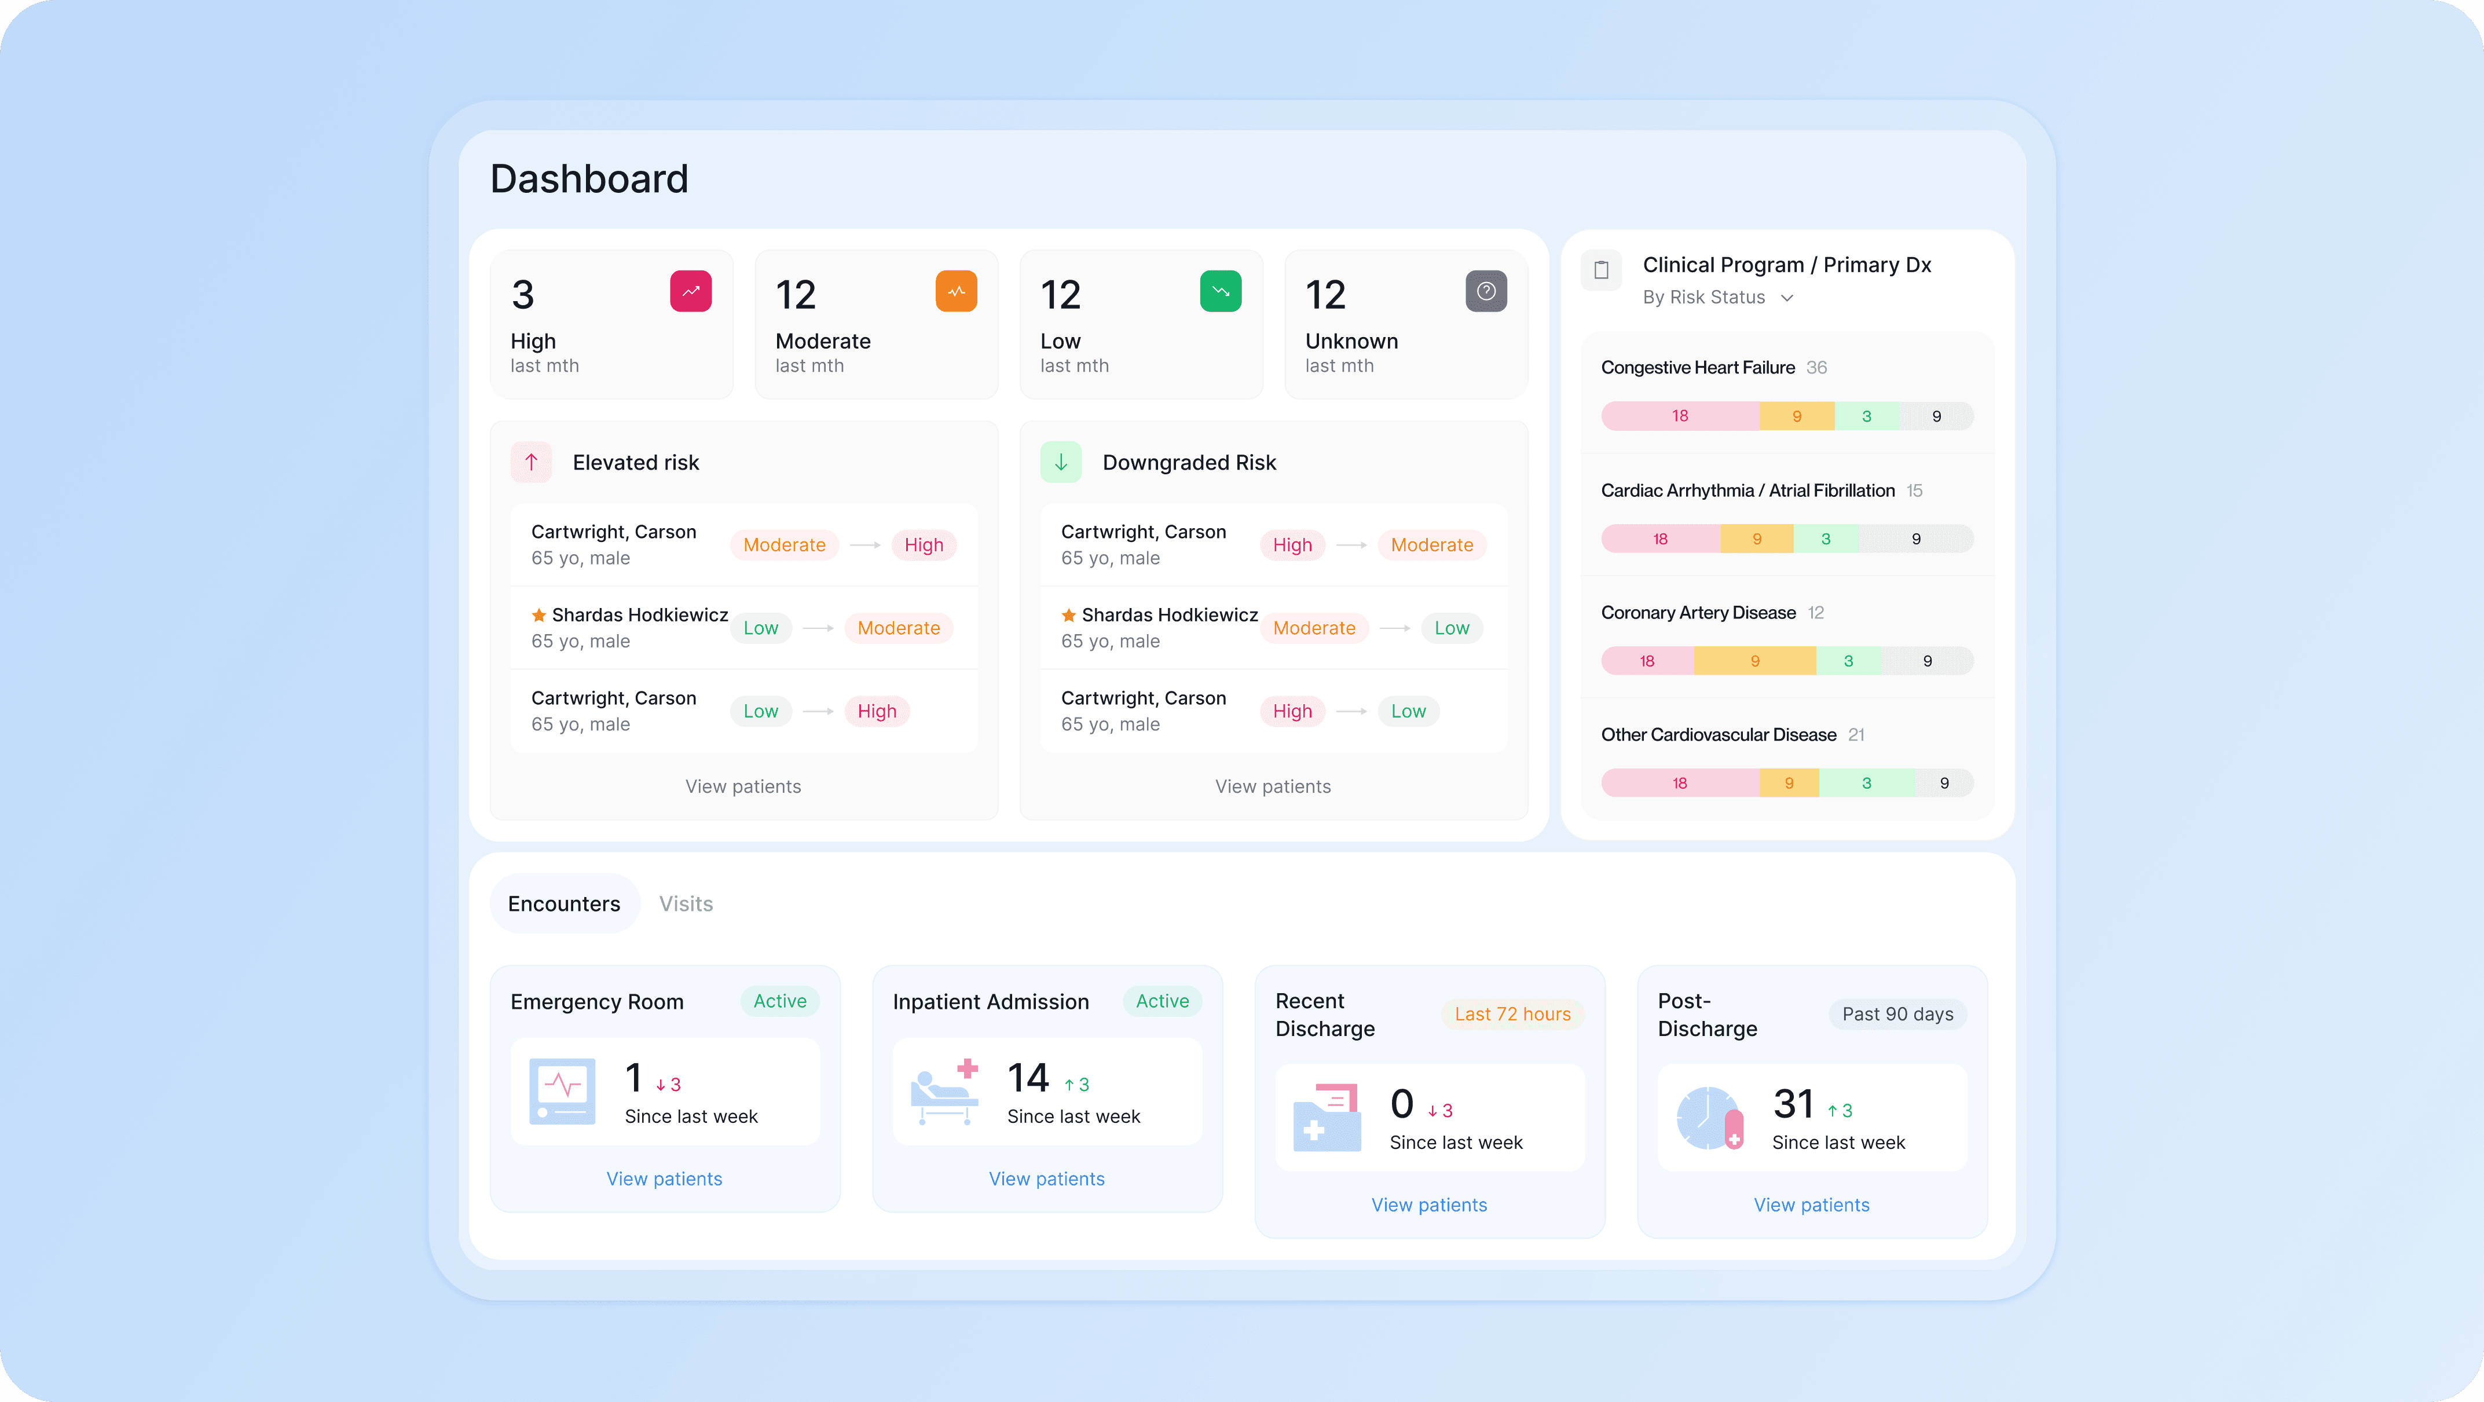Click the Active badge on Inpatient Admission

(1162, 1001)
